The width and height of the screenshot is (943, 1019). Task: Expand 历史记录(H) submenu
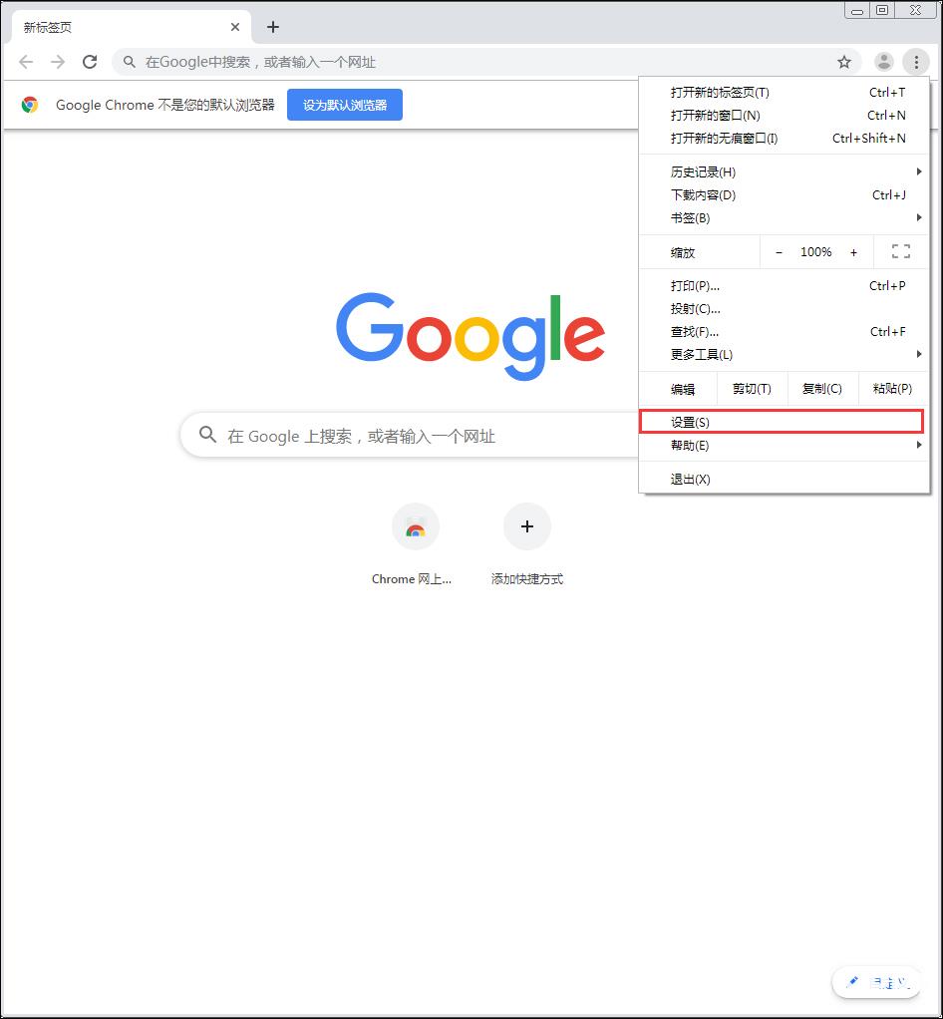pos(784,172)
